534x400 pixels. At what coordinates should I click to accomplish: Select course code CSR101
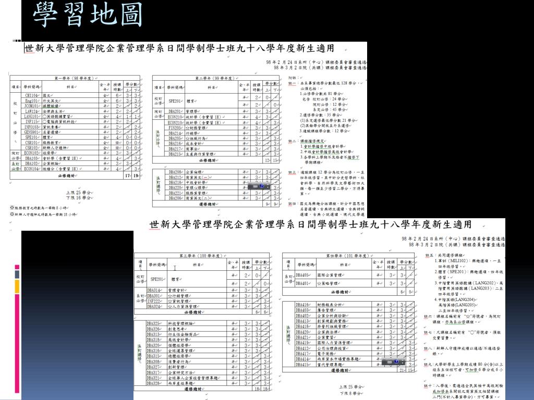tap(32, 143)
